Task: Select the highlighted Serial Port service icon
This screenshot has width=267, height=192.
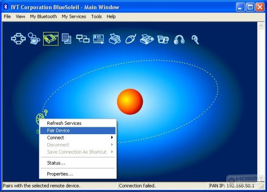Action: click(x=51, y=39)
